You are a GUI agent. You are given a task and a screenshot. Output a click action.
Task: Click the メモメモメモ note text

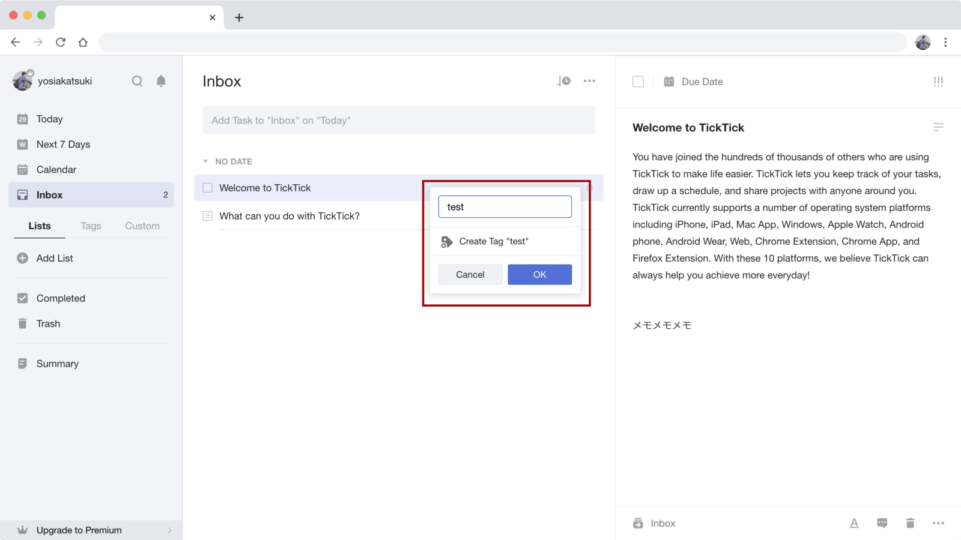pyautogui.click(x=662, y=325)
